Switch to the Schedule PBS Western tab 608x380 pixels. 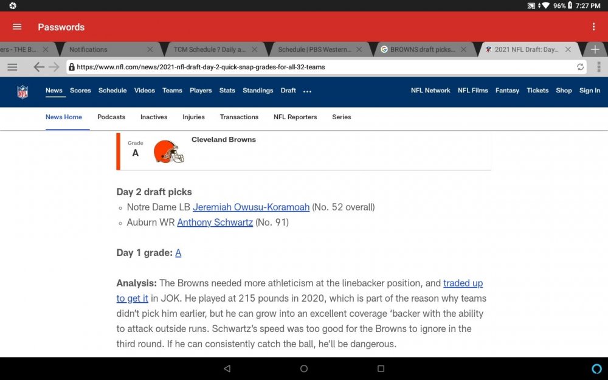[314, 50]
